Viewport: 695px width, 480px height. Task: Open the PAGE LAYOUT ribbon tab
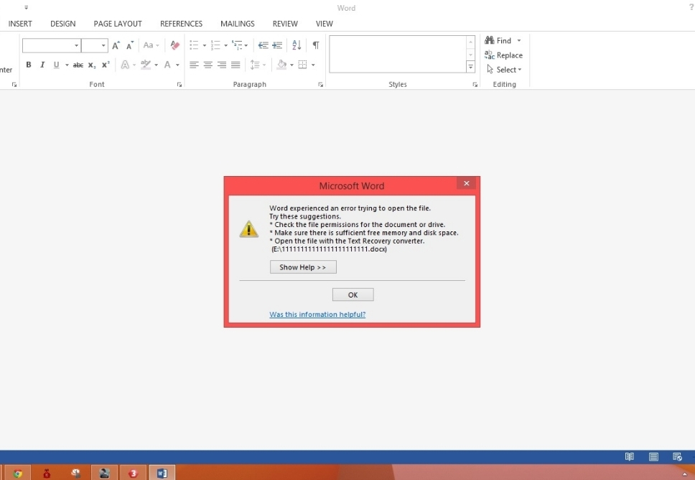click(118, 24)
